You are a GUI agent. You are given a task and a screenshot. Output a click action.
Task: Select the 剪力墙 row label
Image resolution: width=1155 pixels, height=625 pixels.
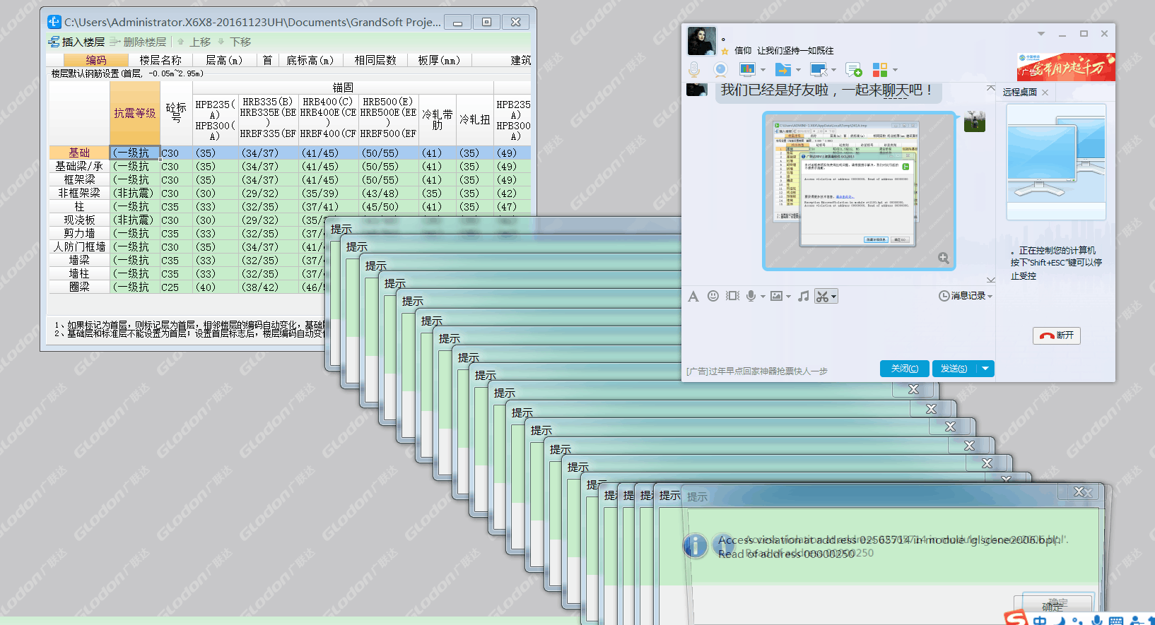click(79, 234)
